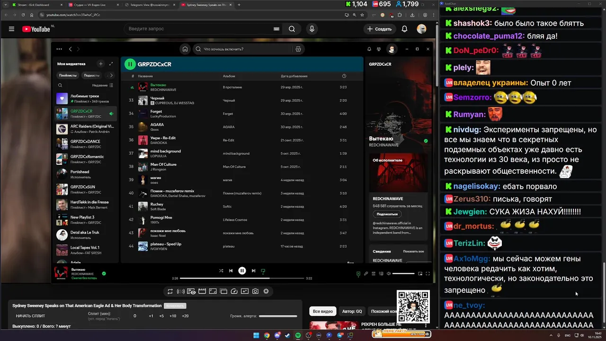Switch to the Студия — VK Видео Live tab
The height and width of the screenshot is (341, 606).
(x=93, y=5)
